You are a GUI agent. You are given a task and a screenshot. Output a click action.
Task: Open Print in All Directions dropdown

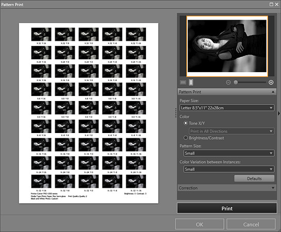coord(232,131)
